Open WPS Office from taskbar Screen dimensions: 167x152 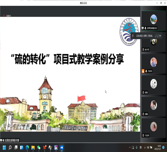coord(45,147)
